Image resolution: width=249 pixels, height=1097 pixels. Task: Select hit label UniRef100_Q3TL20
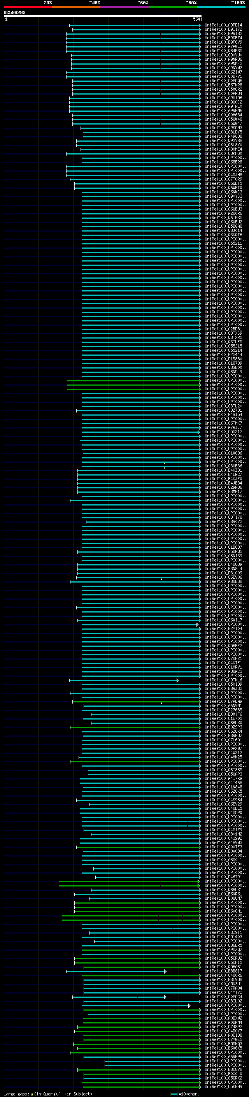coord(223,406)
